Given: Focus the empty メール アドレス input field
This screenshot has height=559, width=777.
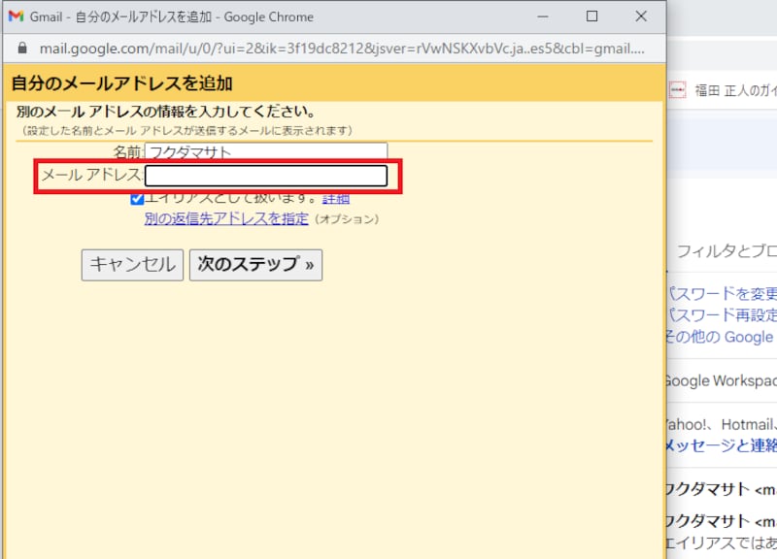Looking at the screenshot, I should pyautogui.click(x=265, y=176).
